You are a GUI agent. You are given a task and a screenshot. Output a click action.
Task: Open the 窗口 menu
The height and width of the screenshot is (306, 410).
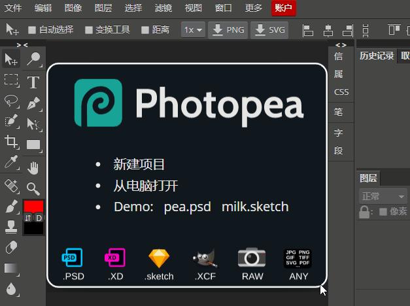pos(223,8)
